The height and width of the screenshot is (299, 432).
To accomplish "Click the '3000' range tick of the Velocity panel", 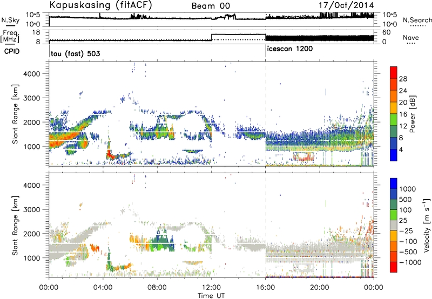I will 32,209.
